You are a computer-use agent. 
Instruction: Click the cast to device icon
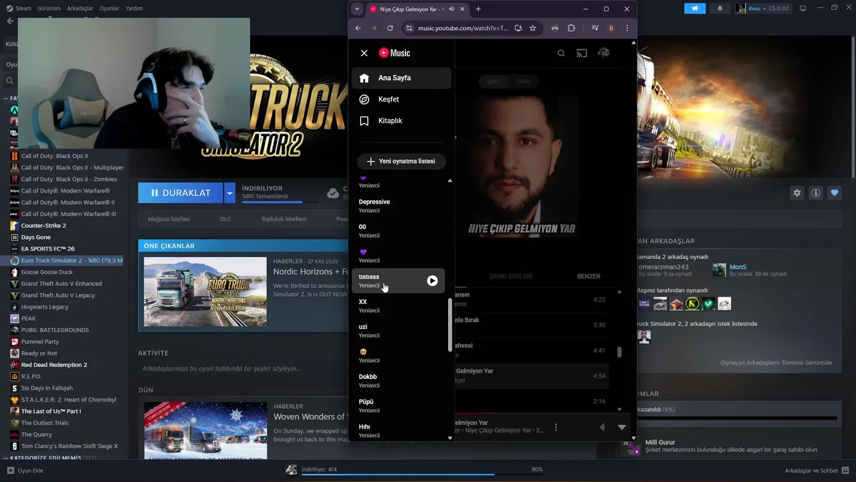click(582, 53)
